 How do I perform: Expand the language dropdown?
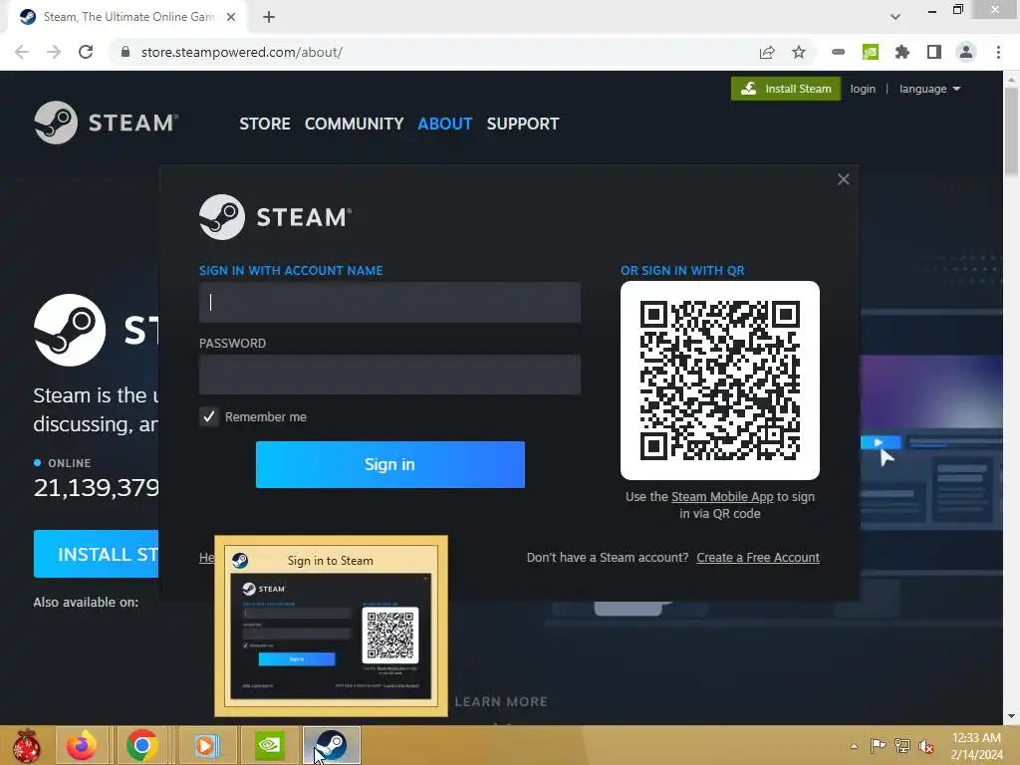pos(929,89)
